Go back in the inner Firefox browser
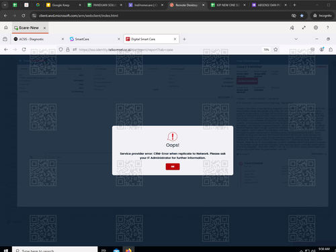This screenshot has height=252, width=336. point(6,50)
